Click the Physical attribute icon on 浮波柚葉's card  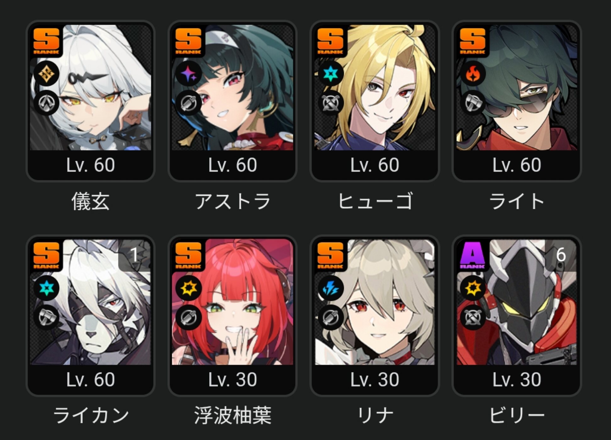[188, 288]
